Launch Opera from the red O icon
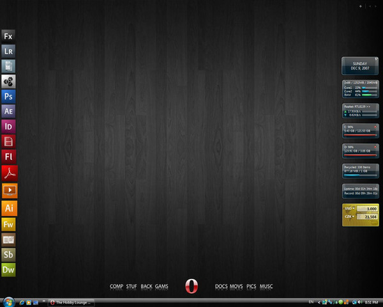Image resolution: width=383 pixels, height=307 pixels. [191, 286]
